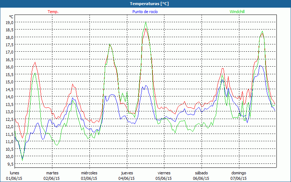This screenshot has height=182, width=291.
Task: Click the 19,0 value on the y-axis
Action: (x=9, y=22)
